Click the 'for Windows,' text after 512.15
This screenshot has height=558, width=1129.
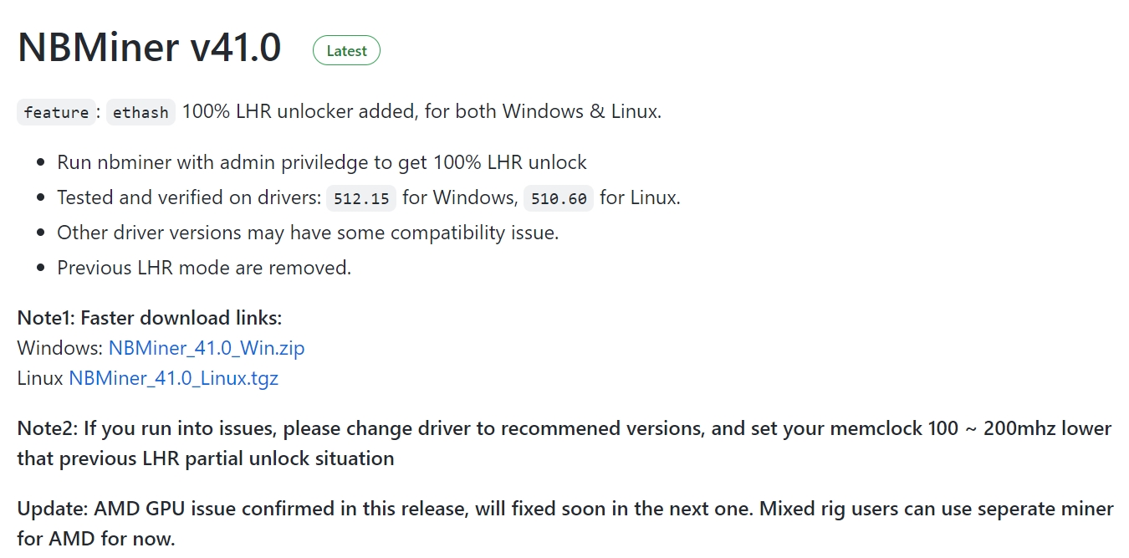(x=460, y=198)
